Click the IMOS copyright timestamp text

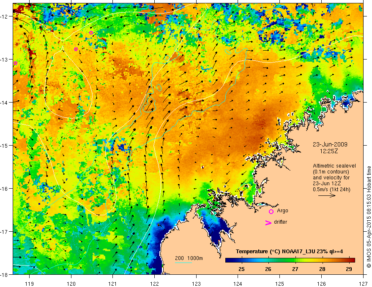coord(369,217)
